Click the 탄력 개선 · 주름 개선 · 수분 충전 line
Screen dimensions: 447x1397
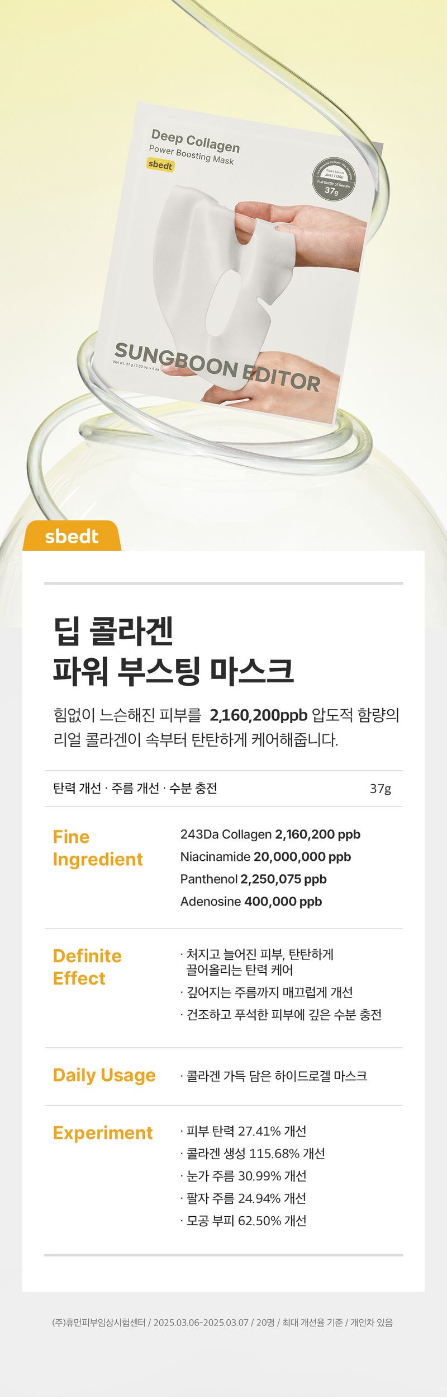coord(135,788)
